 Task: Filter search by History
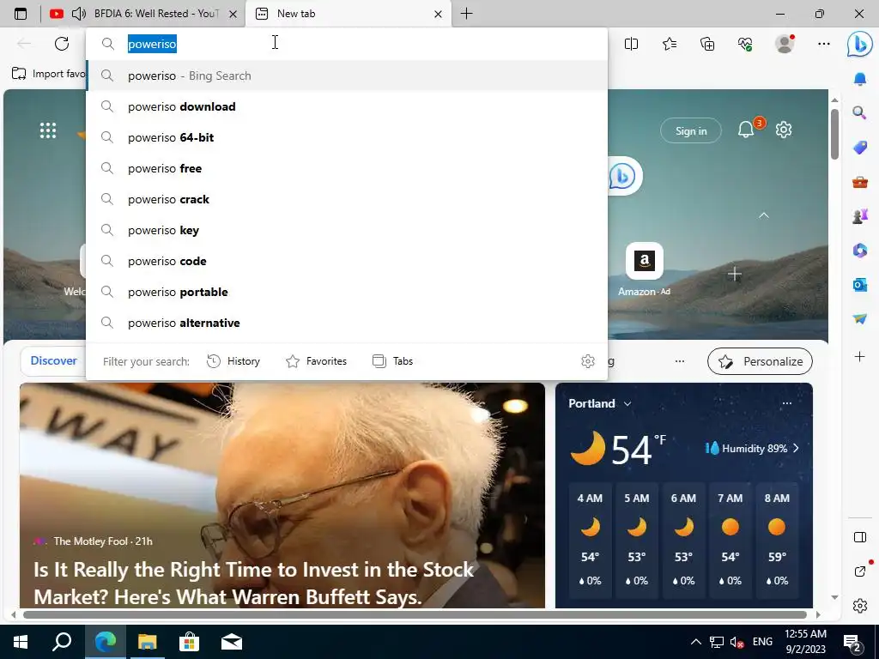[x=233, y=361]
